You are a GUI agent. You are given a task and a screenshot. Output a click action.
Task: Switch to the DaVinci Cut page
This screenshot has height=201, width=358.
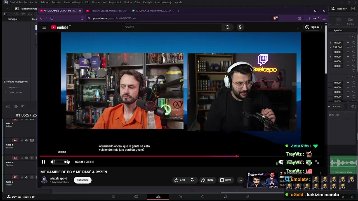pos(136,197)
